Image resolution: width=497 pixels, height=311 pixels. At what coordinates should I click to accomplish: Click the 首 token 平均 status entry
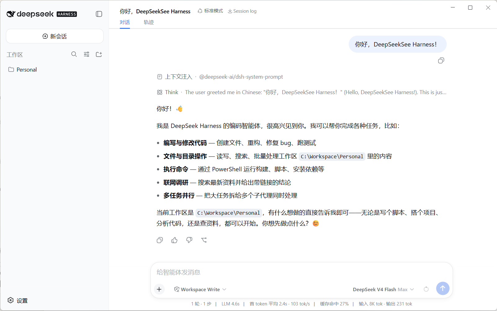click(280, 304)
